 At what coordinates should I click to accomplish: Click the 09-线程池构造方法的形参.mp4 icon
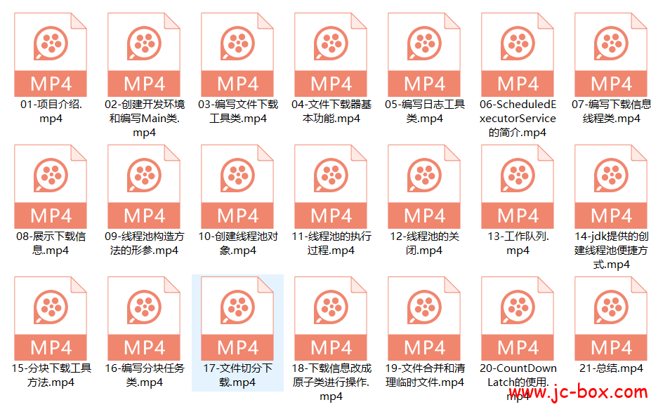144,187
